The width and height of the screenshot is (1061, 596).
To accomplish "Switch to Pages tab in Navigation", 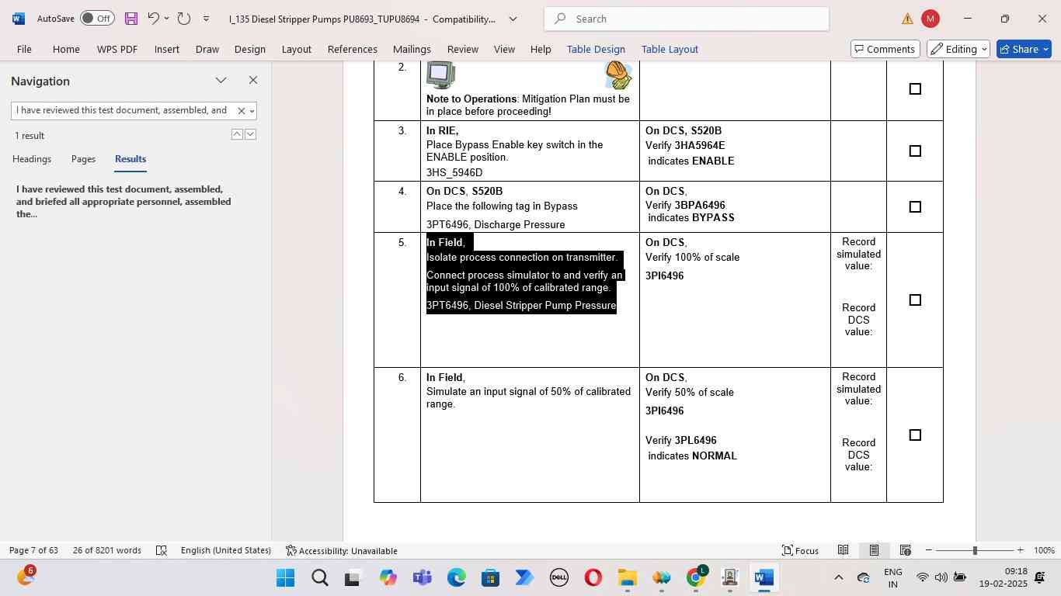I will (x=83, y=159).
